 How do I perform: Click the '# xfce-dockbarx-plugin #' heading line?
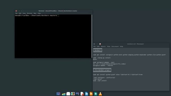point(102,70)
